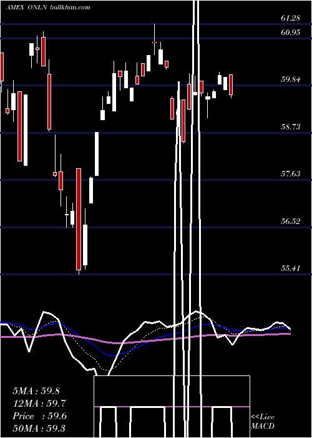Click the 50MA : 59.3 readout

pyautogui.click(x=40, y=429)
